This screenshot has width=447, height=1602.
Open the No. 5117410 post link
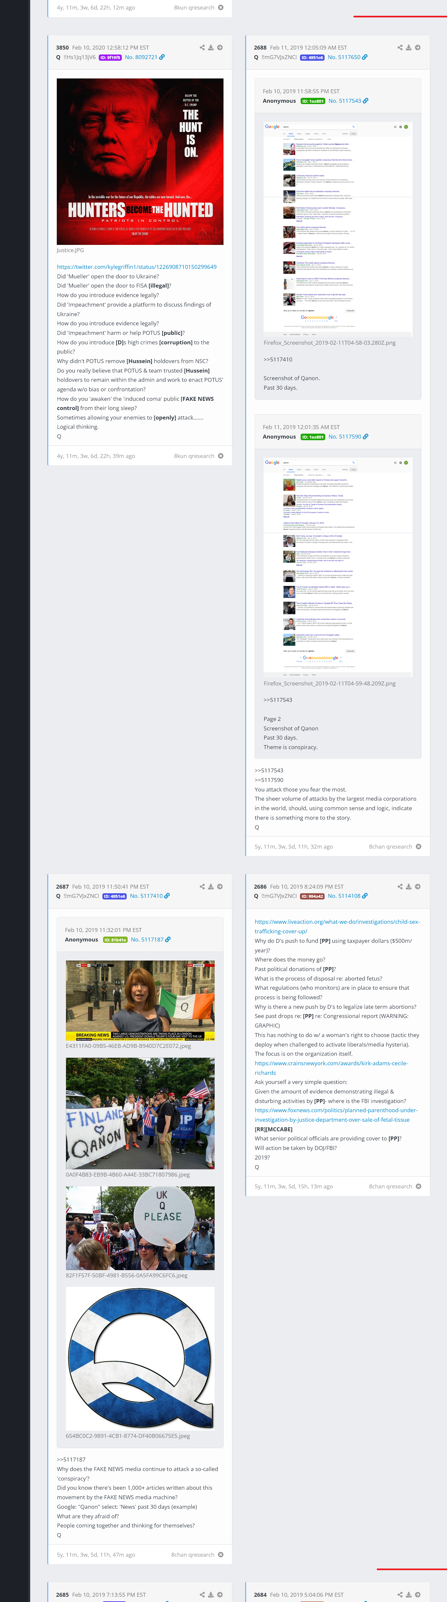click(146, 896)
